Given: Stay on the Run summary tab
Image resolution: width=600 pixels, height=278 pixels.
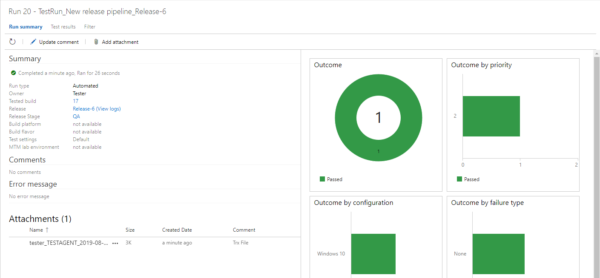Looking at the screenshot, I should pos(26,26).
